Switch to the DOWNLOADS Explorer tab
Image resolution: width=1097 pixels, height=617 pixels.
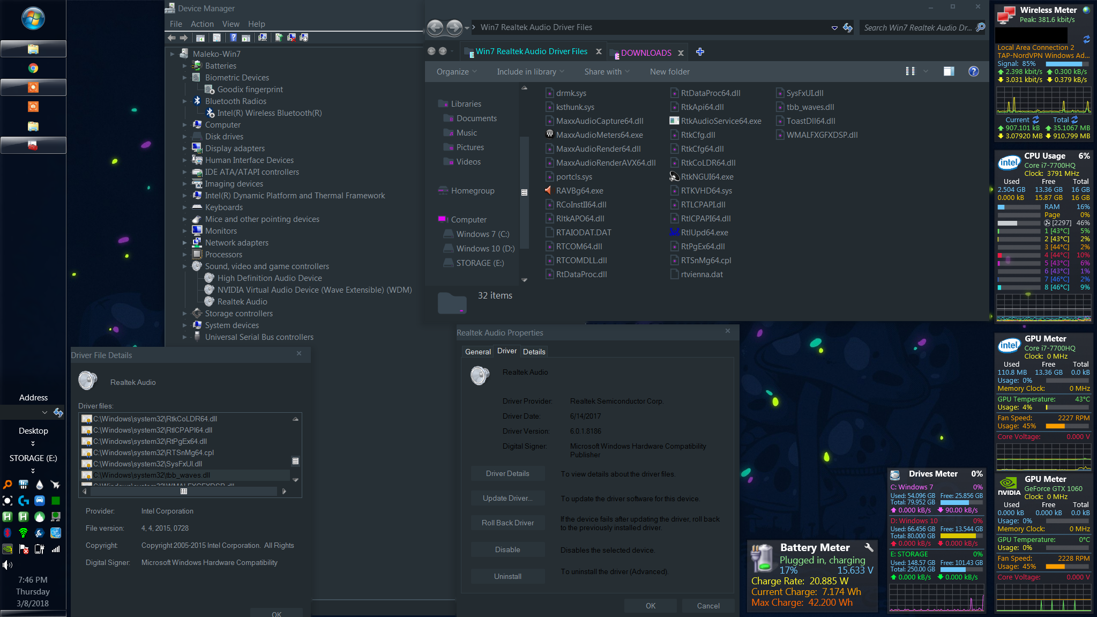tap(646, 53)
